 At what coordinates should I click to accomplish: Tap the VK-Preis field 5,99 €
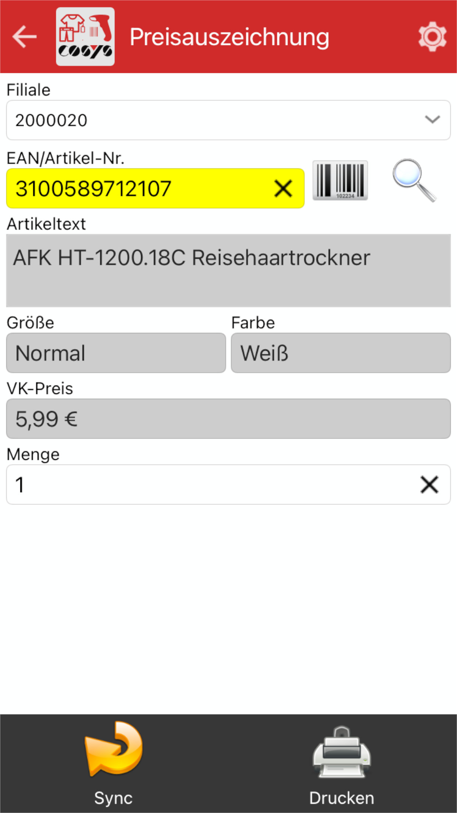pos(228,419)
